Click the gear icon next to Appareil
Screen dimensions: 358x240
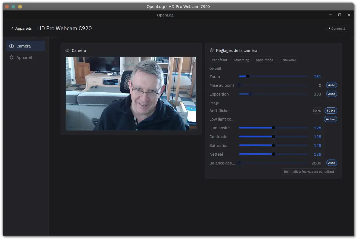click(x=12, y=58)
